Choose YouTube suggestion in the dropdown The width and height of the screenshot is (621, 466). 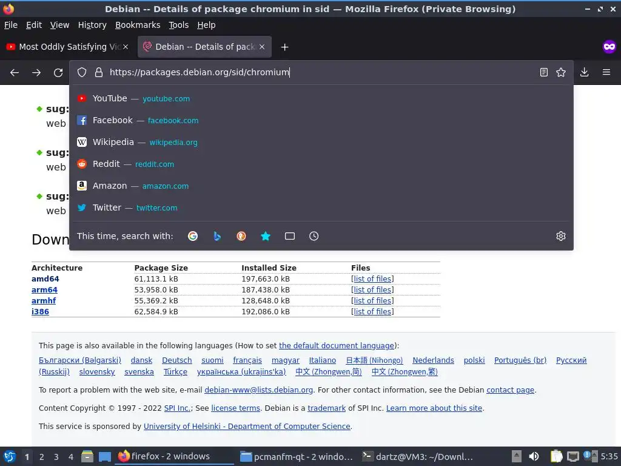pyautogui.click(x=321, y=98)
